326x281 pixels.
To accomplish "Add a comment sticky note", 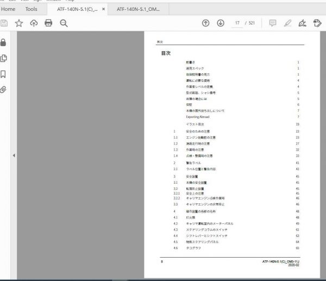I will point(273,23).
